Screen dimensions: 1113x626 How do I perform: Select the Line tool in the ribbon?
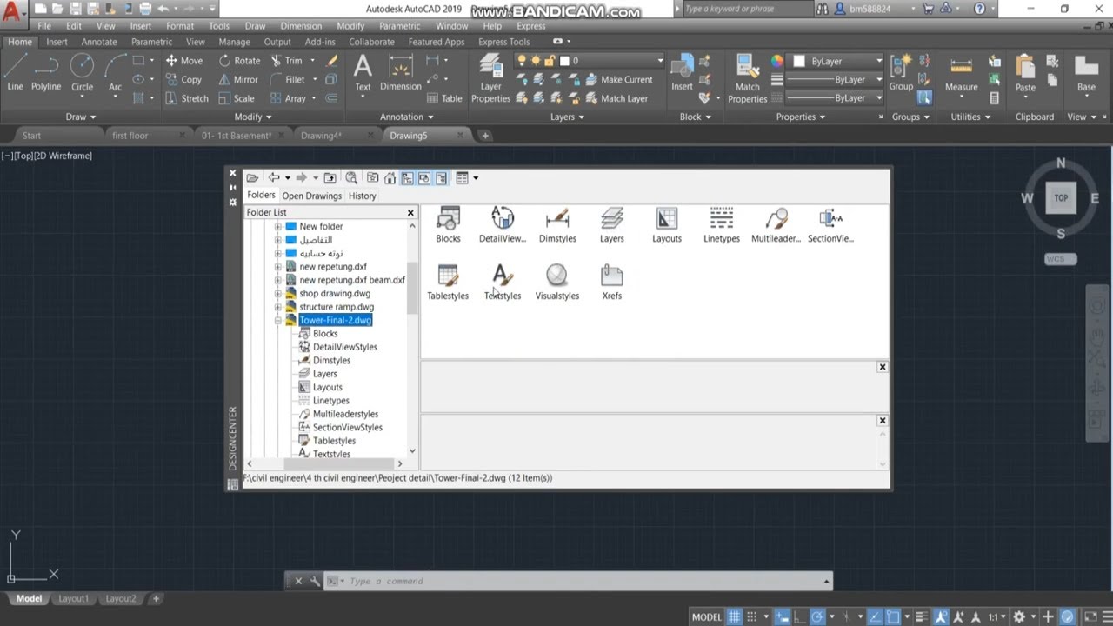point(16,72)
